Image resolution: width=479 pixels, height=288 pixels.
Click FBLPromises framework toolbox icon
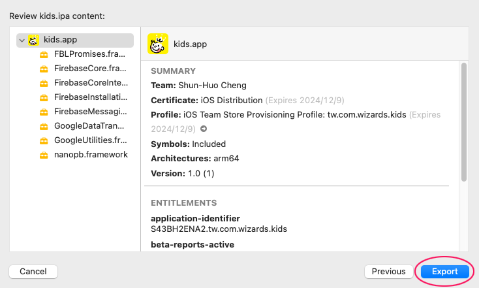click(44, 54)
